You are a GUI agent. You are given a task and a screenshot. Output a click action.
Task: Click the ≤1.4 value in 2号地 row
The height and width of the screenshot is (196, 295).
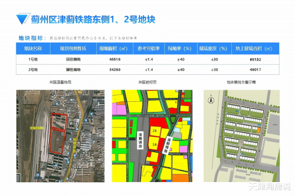149,69
